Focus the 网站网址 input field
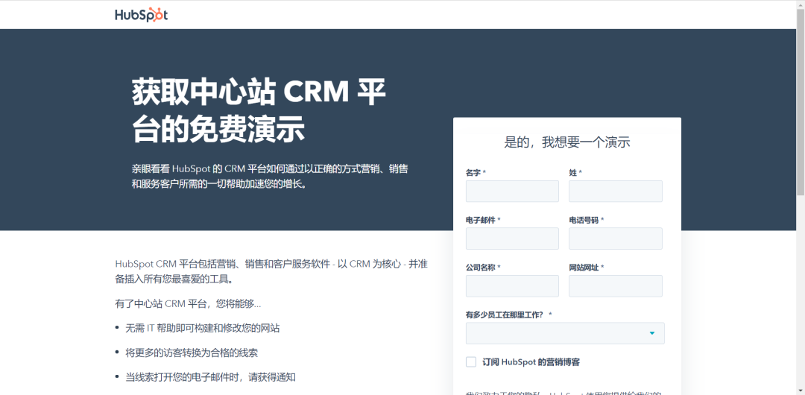The height and width of the screenshot is (395, 805). click(615, 285)
